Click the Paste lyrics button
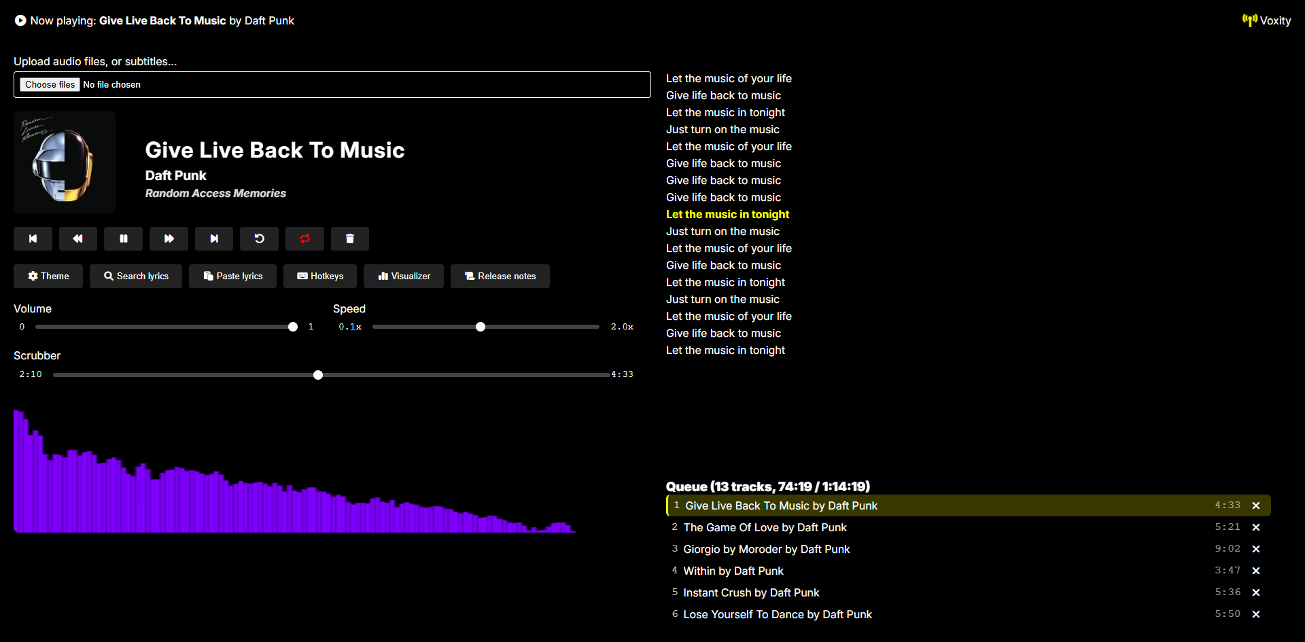The image size is (1305, 642). (x=232, y=276)
